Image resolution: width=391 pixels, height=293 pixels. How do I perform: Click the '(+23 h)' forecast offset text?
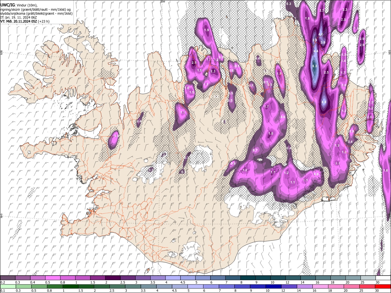tap(44, 21)
